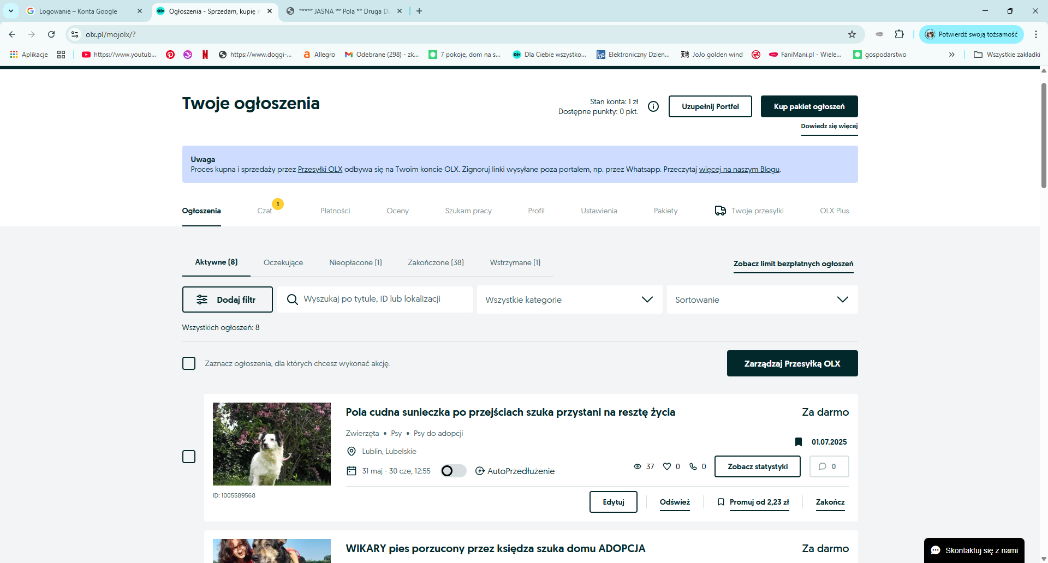This screenshot has width=1048, height=563.
Task: Click the search magnifier icon
Action: click(x=293, y=300)
